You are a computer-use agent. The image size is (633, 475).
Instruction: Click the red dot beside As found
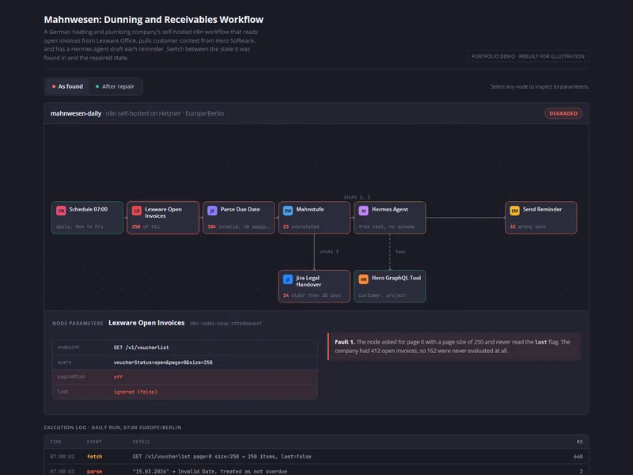tap(54, 86)
